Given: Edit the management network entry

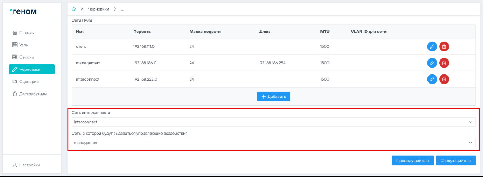Looking at the screenshot, I should click(432, 63).
